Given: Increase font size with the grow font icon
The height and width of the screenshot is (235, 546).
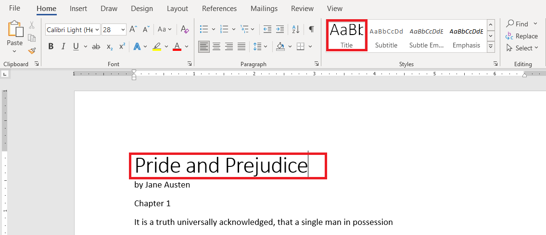Looking at the screenshot, I should [134, 30].
